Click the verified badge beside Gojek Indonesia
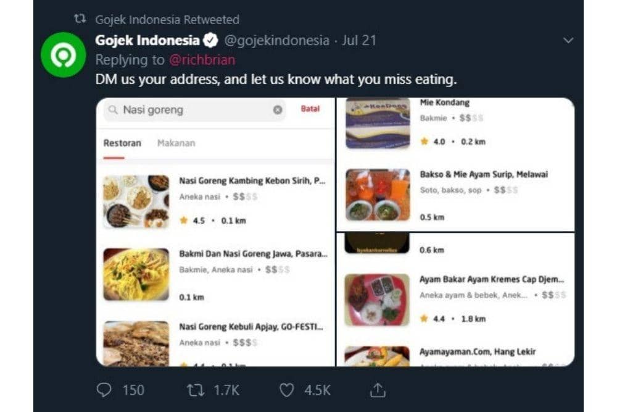Image resolution: width=617 pixels, height=412 pixels. [210, 40]
